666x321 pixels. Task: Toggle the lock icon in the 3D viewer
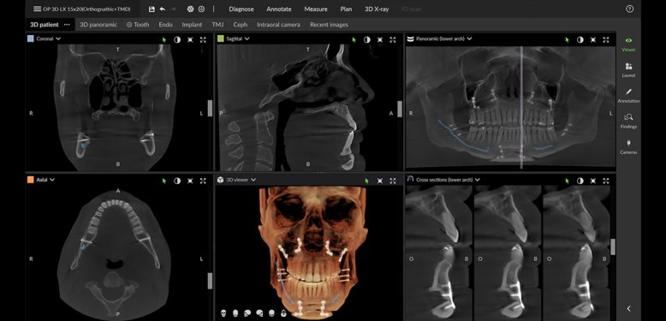[283, 313]
